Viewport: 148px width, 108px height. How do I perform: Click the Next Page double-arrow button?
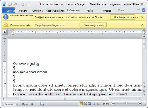point(144,95)
